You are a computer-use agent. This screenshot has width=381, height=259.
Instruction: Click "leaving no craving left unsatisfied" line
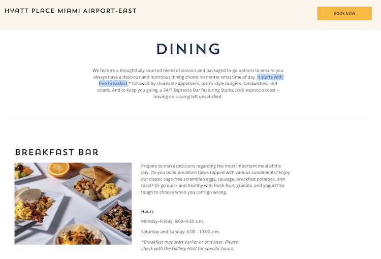coord(188,96)
